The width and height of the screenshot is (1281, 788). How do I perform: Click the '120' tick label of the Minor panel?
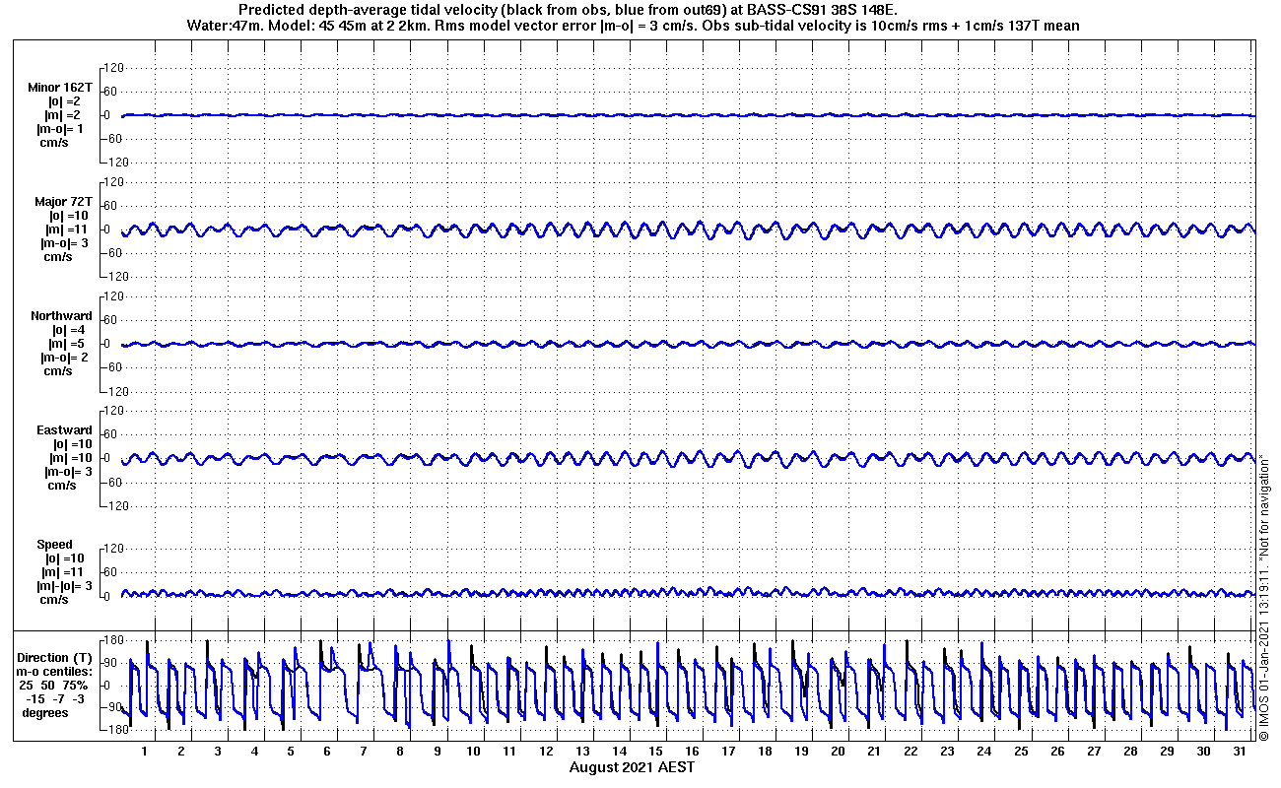112,68
